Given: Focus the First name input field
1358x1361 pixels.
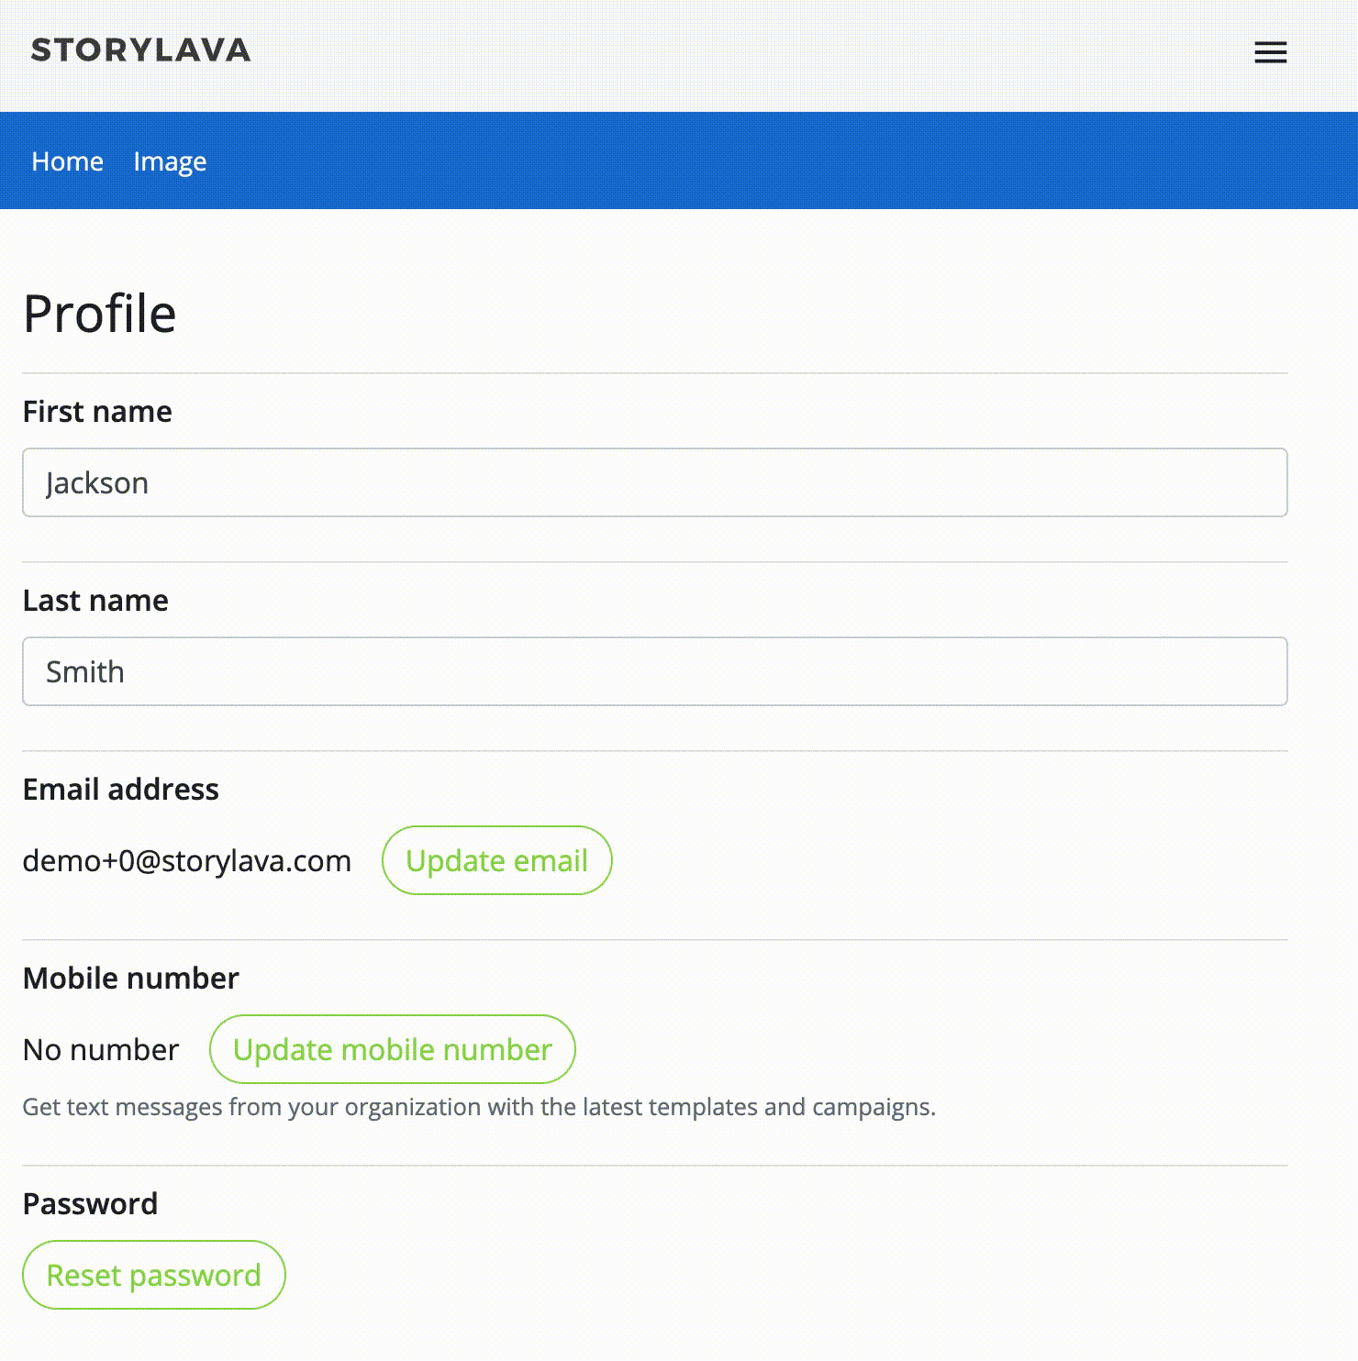Looking at the screenshot, I should pos(654,482).
